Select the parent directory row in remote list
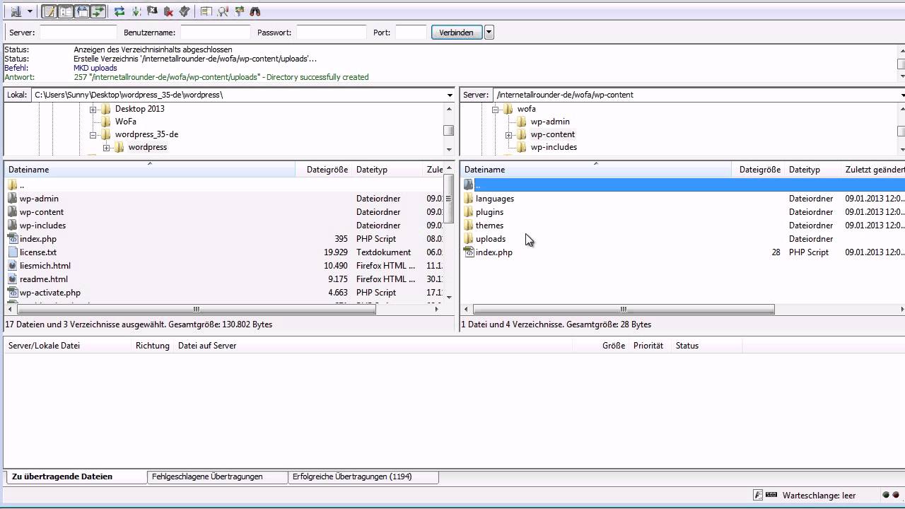Screen dimensions: 905x509 683,185
